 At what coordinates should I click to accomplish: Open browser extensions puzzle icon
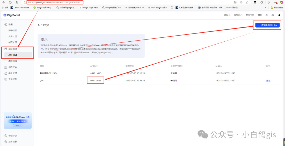(x=262, y=2)
